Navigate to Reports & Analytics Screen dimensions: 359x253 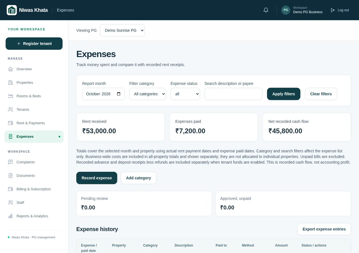click(x=34, y=216)
